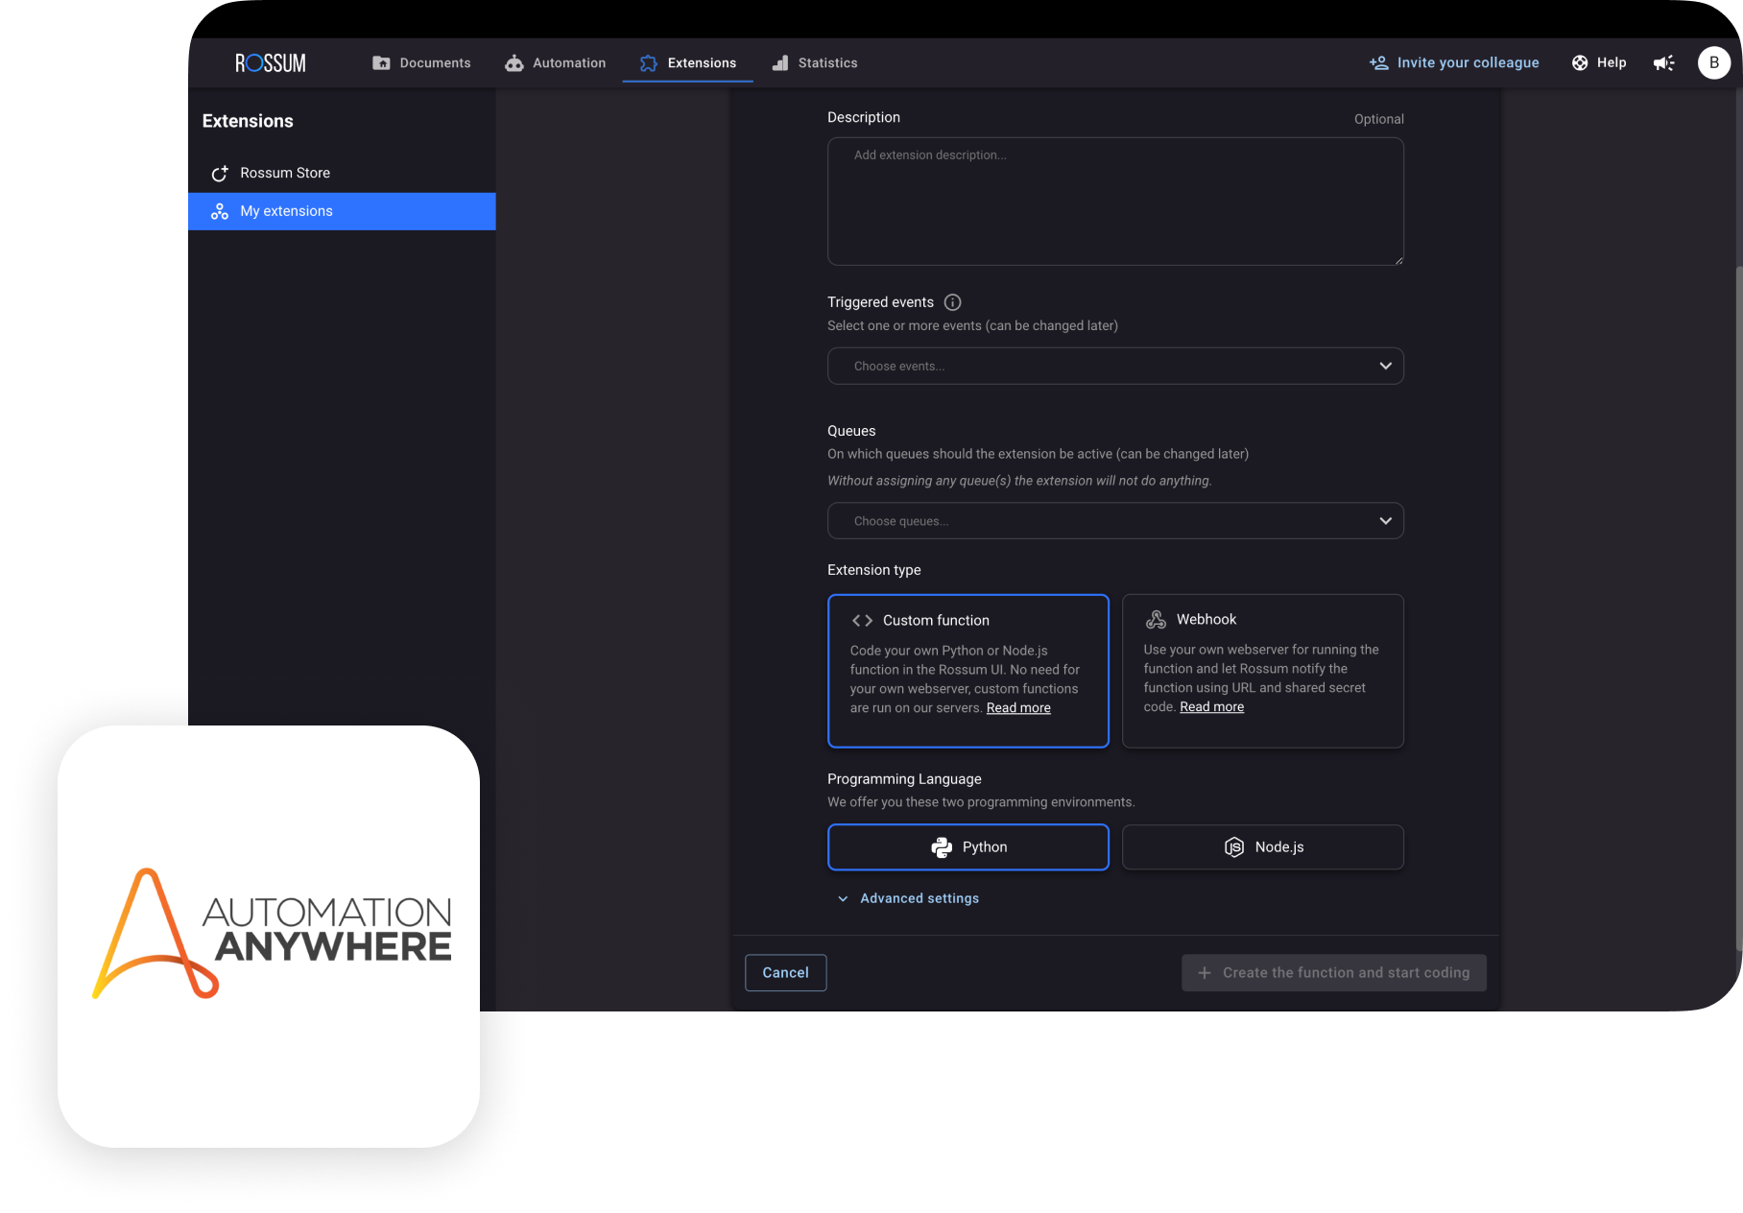Click the Webhook icon
The height and width of the screenshot is (1213, 1743).
[1156, 620]
